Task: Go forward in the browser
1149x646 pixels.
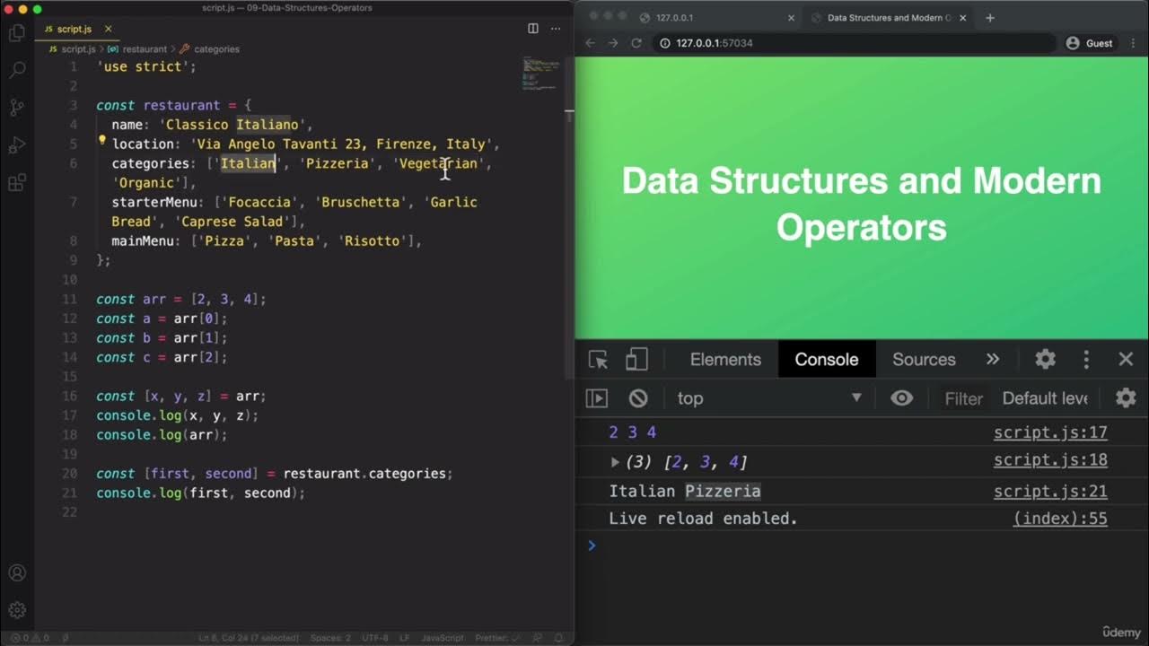Action: coord(613,43)
